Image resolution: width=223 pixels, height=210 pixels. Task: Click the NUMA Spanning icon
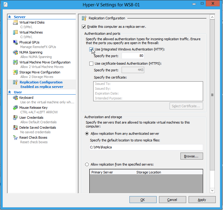(x=15, y=52)
